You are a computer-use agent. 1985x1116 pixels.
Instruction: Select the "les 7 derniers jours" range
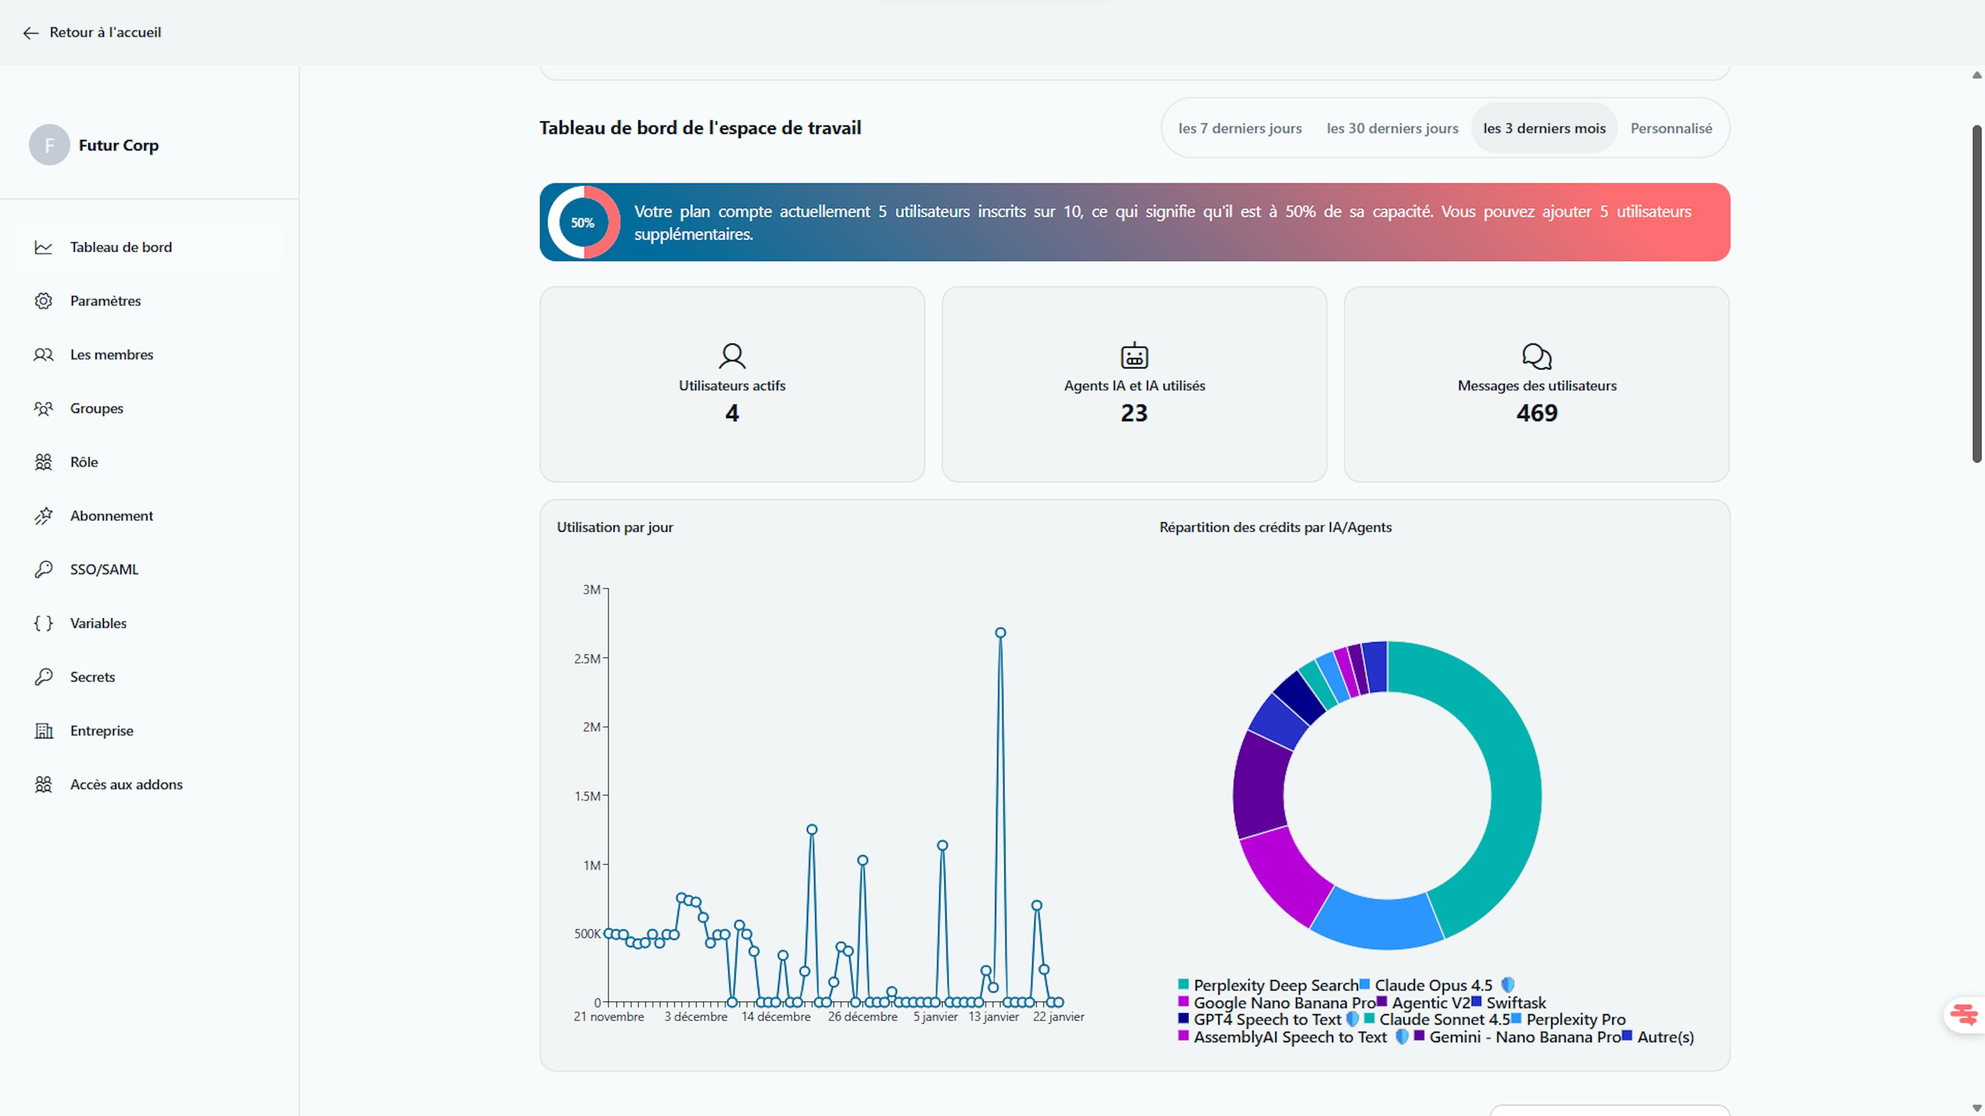1239,129
